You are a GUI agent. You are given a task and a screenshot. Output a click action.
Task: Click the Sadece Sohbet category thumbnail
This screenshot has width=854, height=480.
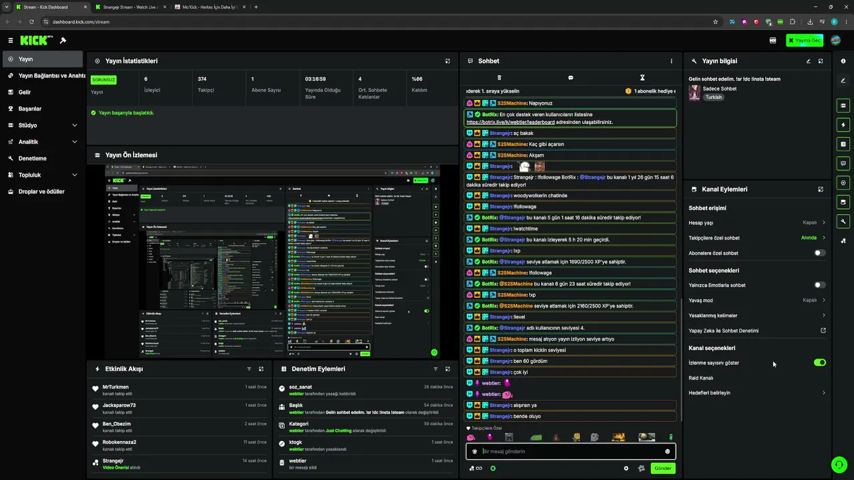tap(695, 93)
